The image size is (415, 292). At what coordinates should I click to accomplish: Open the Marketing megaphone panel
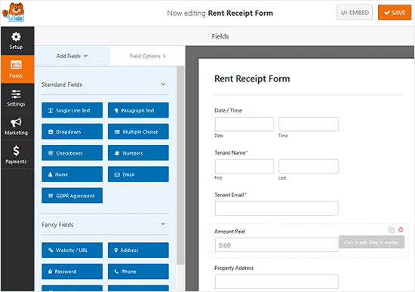[x=16, y=126]
